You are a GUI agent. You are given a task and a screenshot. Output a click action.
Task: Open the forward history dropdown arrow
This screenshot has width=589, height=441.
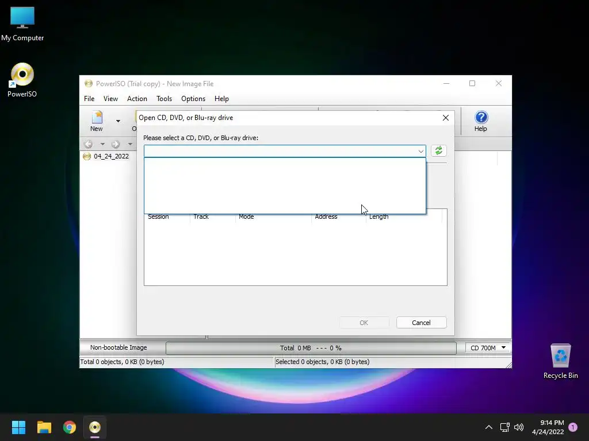pos(130,144)
